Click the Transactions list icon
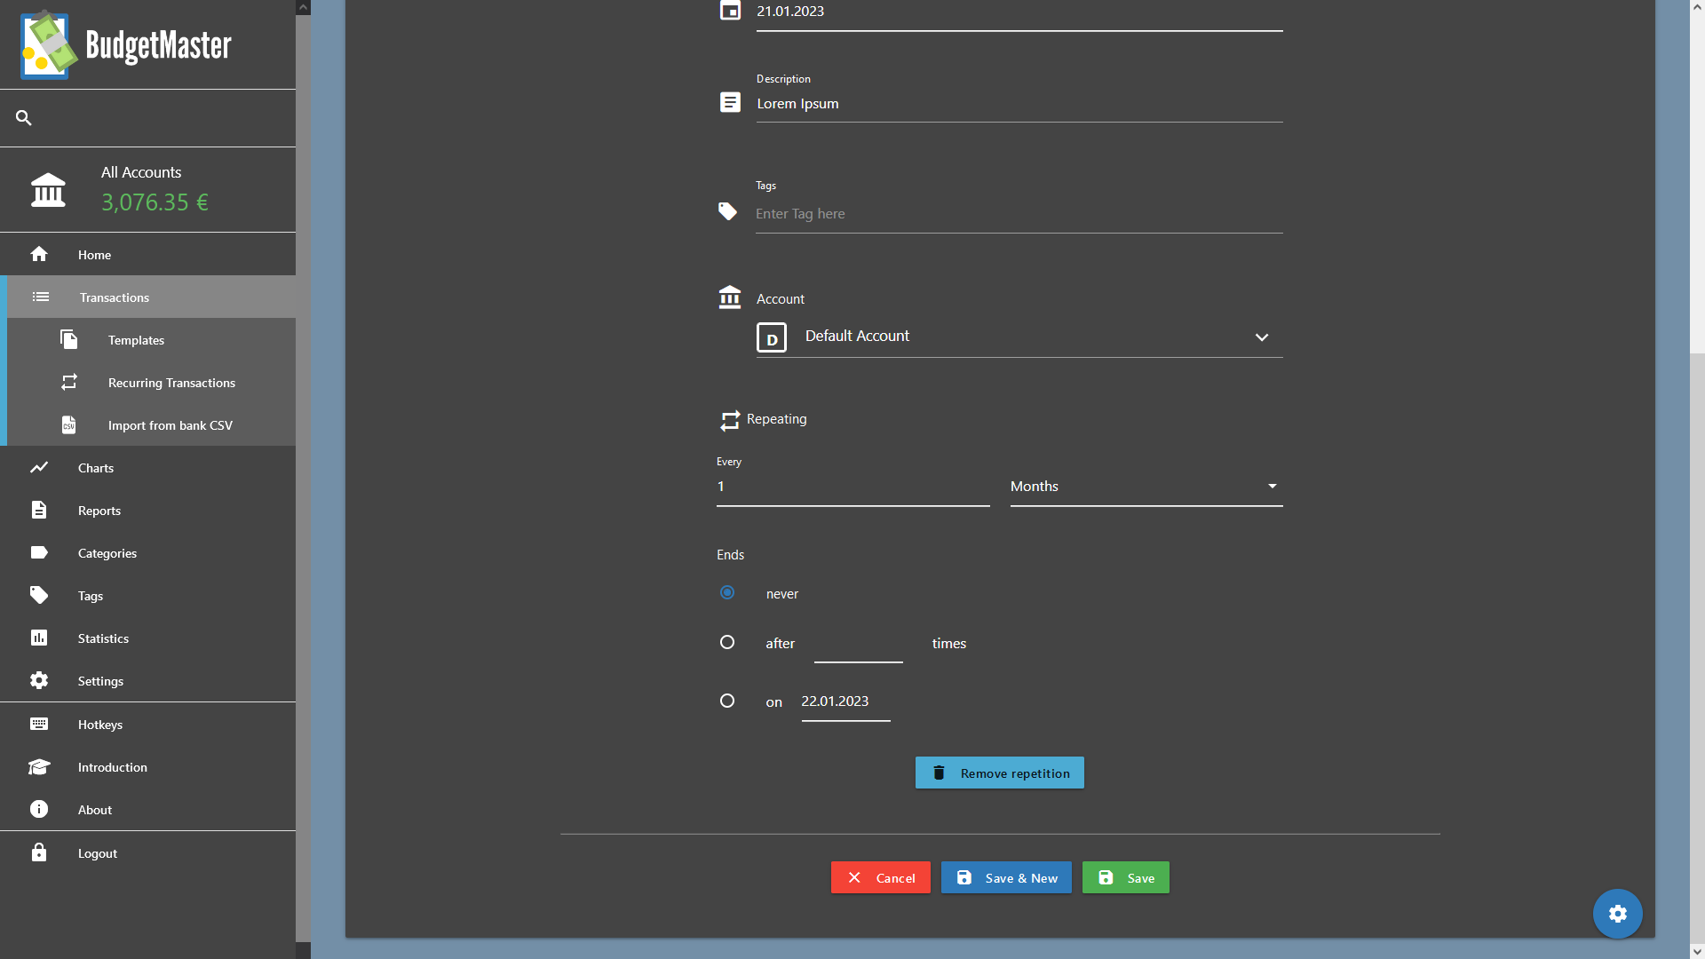 [41, 297]
